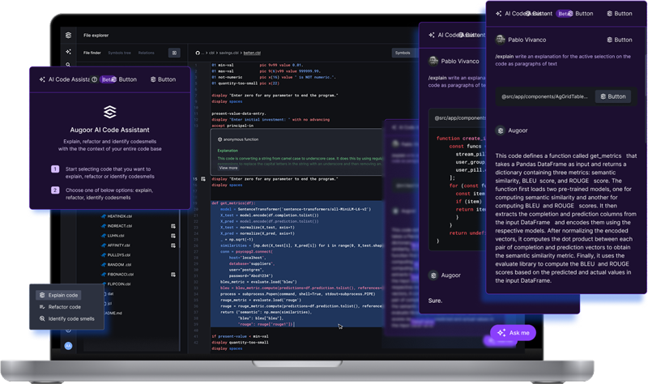Open the FIBONACCI.cbl file

[x=120, y=275]
